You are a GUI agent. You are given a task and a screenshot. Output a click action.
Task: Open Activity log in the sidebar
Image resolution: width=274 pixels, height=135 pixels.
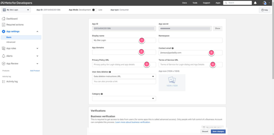[12, 81]
